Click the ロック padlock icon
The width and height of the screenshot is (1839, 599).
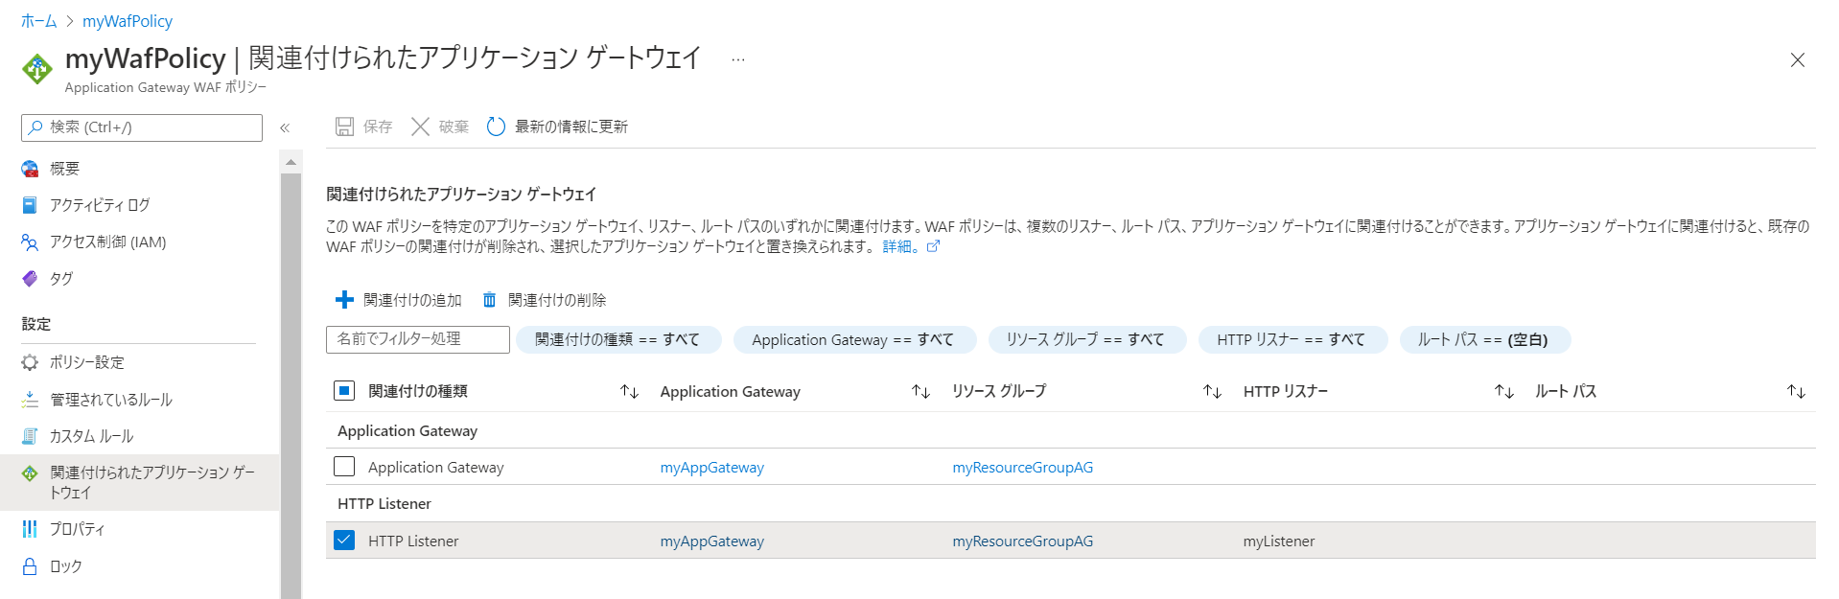coord(30,565)
